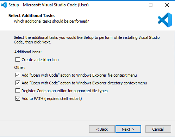Click the VS Code icon in title bar
175x137 pixels.
pos(4,5)
